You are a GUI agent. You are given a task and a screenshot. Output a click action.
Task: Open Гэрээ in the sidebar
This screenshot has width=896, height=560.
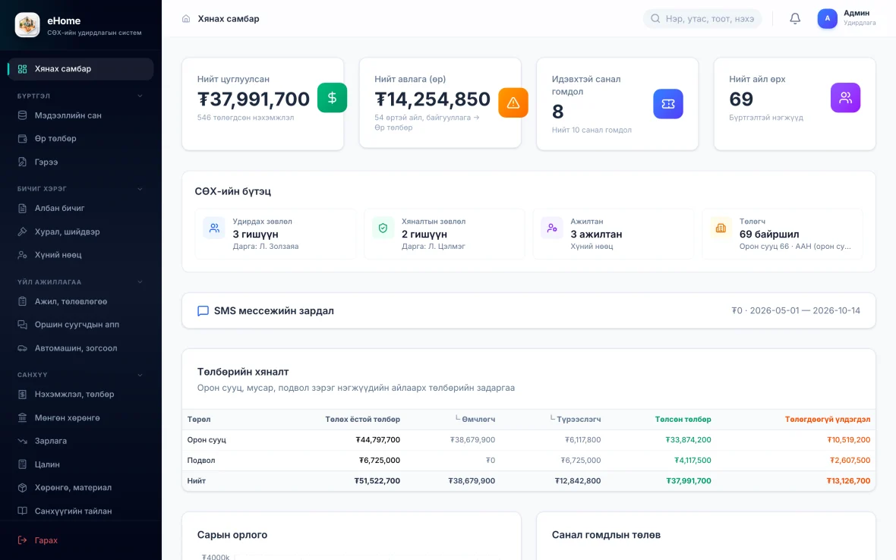tap(80, 162)
